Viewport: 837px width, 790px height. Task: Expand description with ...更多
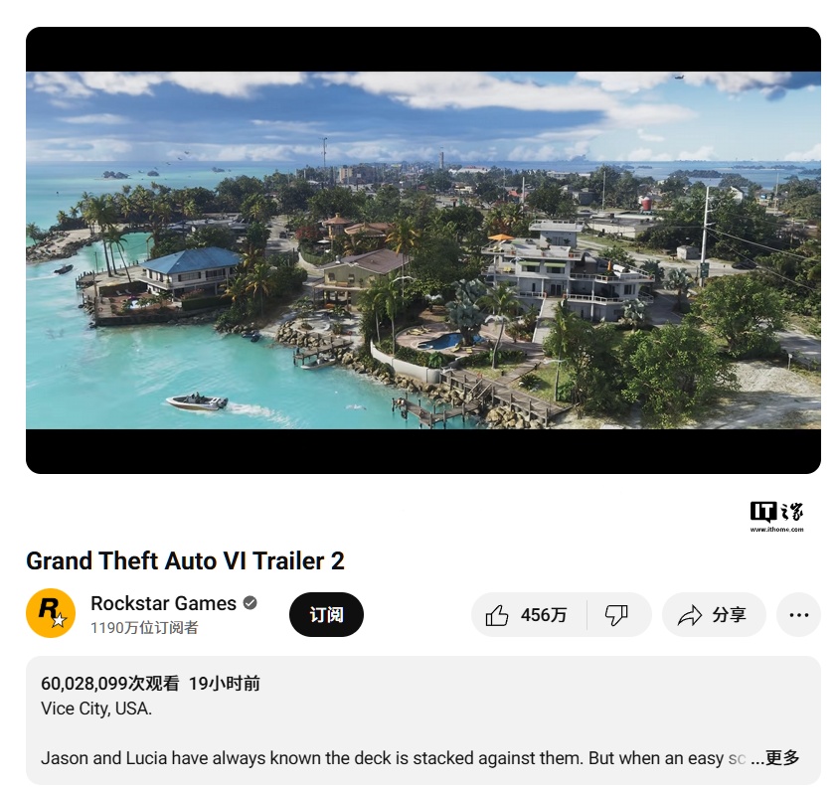click(774, 757)
